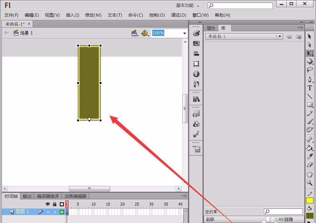The height and width of the screenshot is (223, 316).
Task: Collapse the tools panel double arrows
Action: [311, 22]
